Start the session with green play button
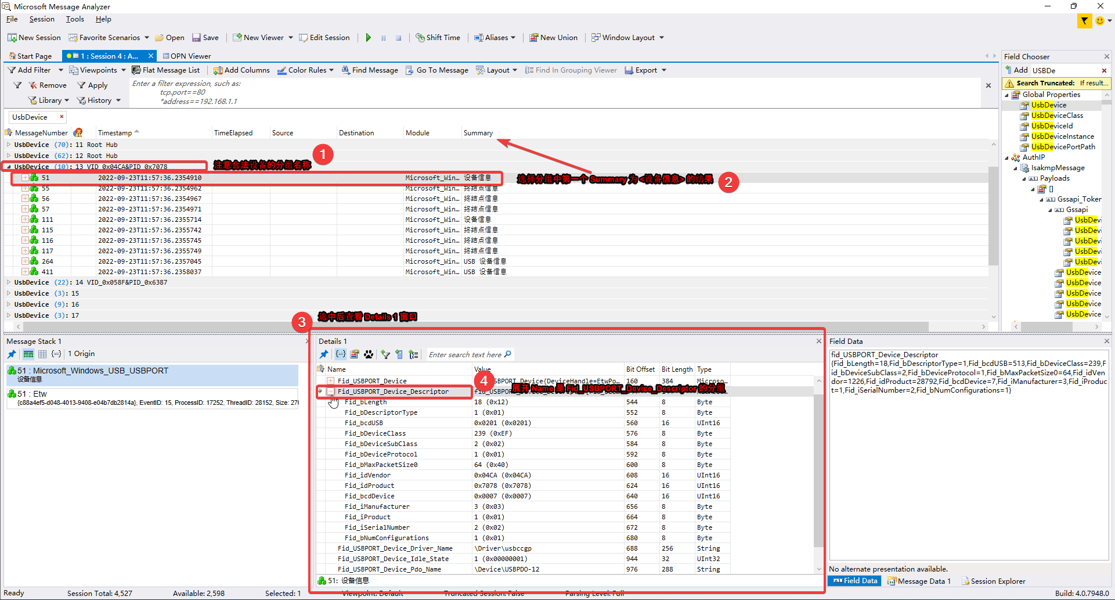 [x=368, y=38]
